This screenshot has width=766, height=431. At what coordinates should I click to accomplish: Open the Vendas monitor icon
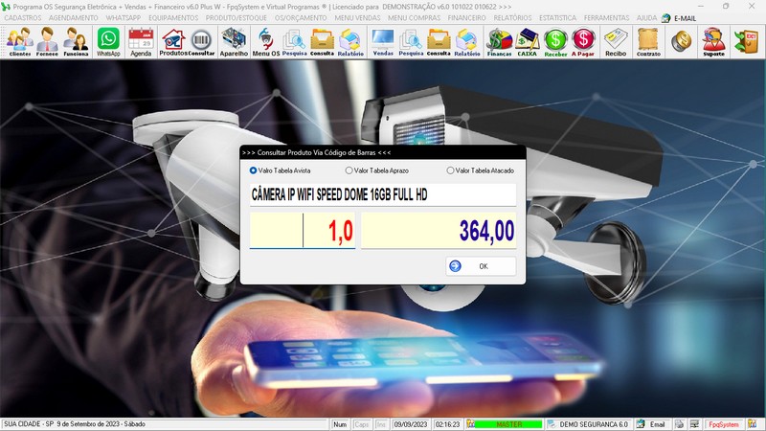pyautogui.click(x=382, y=41)
